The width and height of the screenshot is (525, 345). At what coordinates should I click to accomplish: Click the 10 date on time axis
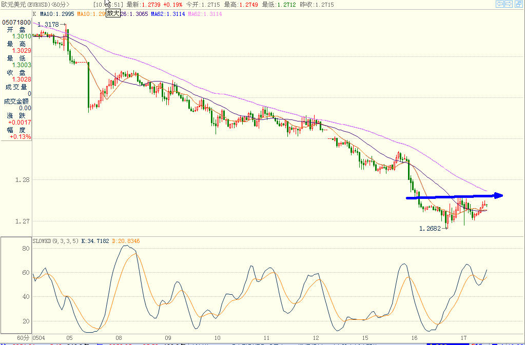coord(217,338)
